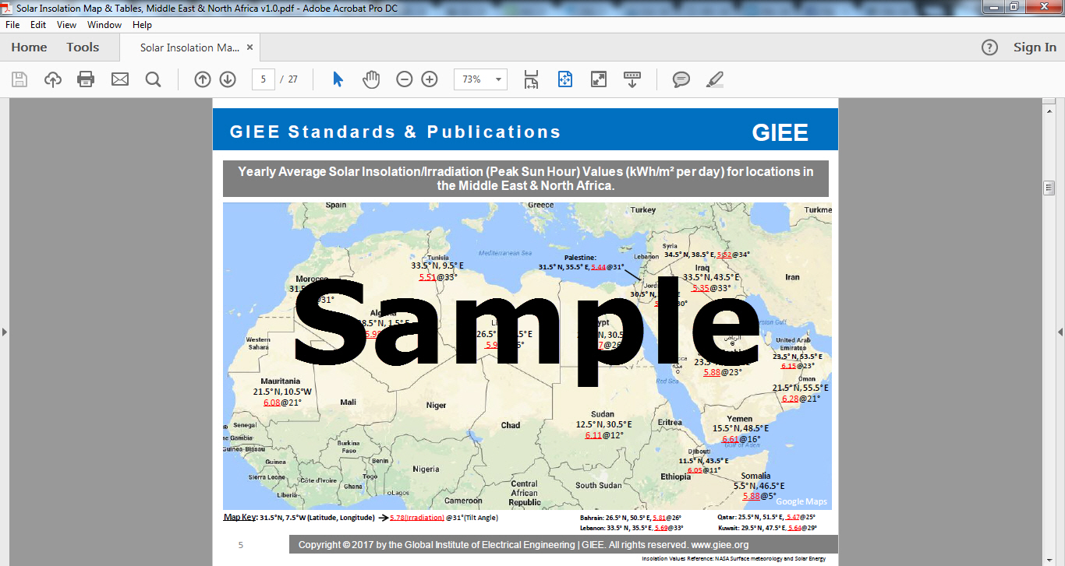Expand the right tools pane arrow
The image size is (1065, 566).
pos(1060,332)
